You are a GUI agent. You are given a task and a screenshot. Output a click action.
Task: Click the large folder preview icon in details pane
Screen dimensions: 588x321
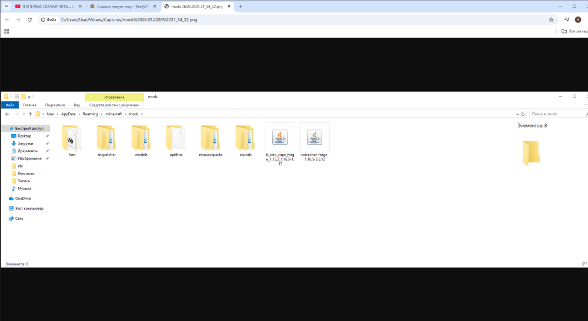pyautogui.click(x=532, y=153)
